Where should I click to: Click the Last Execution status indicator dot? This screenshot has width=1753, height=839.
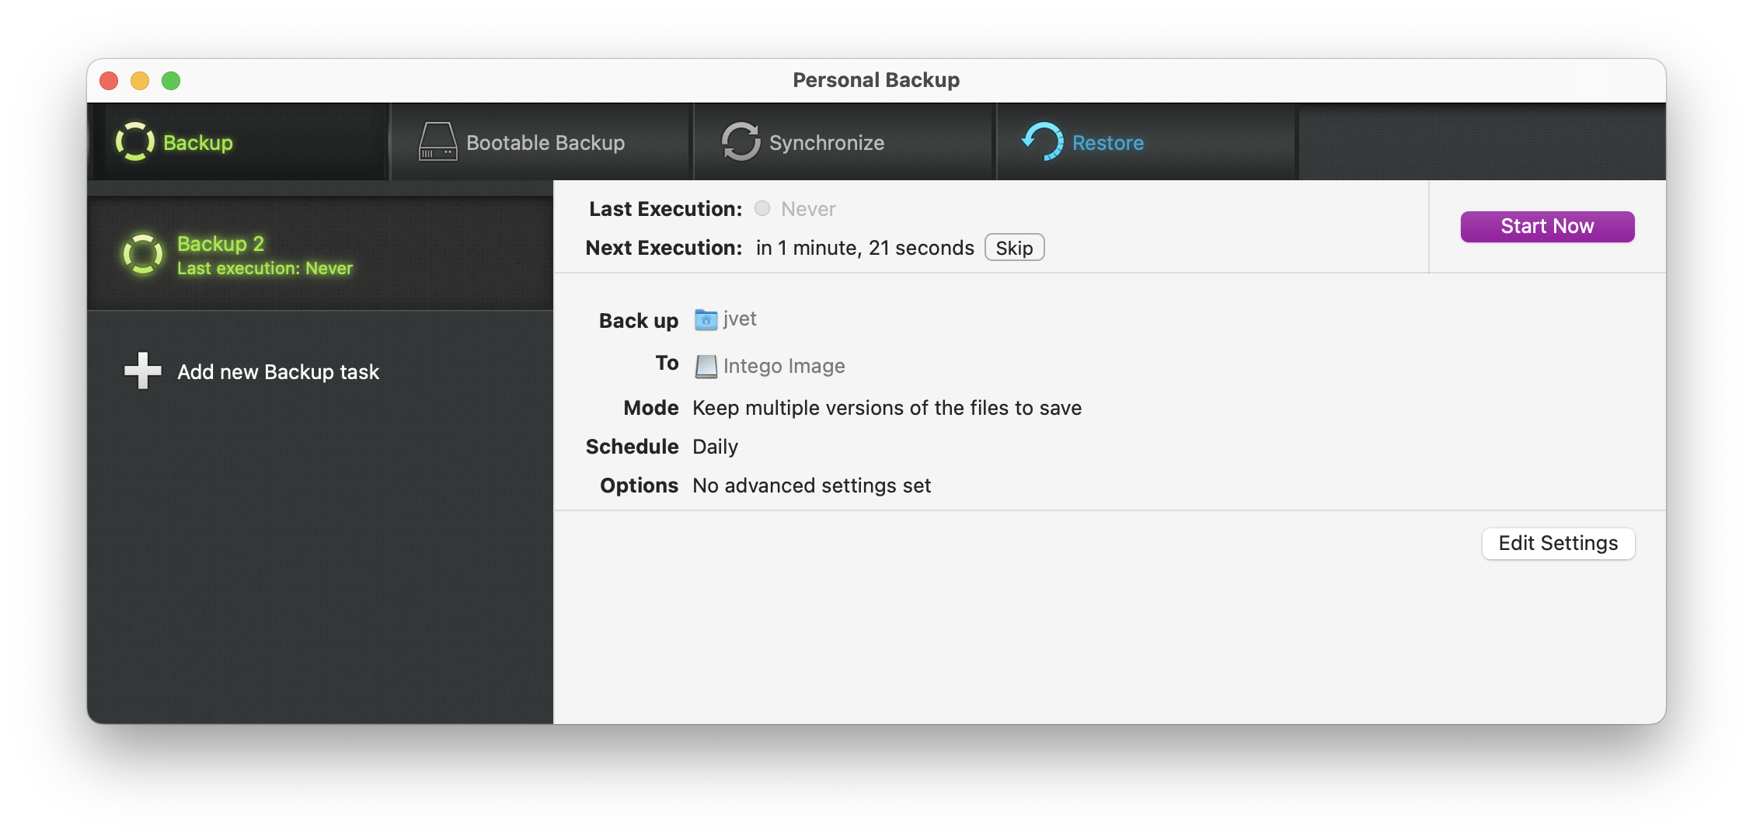pyautogui.click(x=762, y=208)
